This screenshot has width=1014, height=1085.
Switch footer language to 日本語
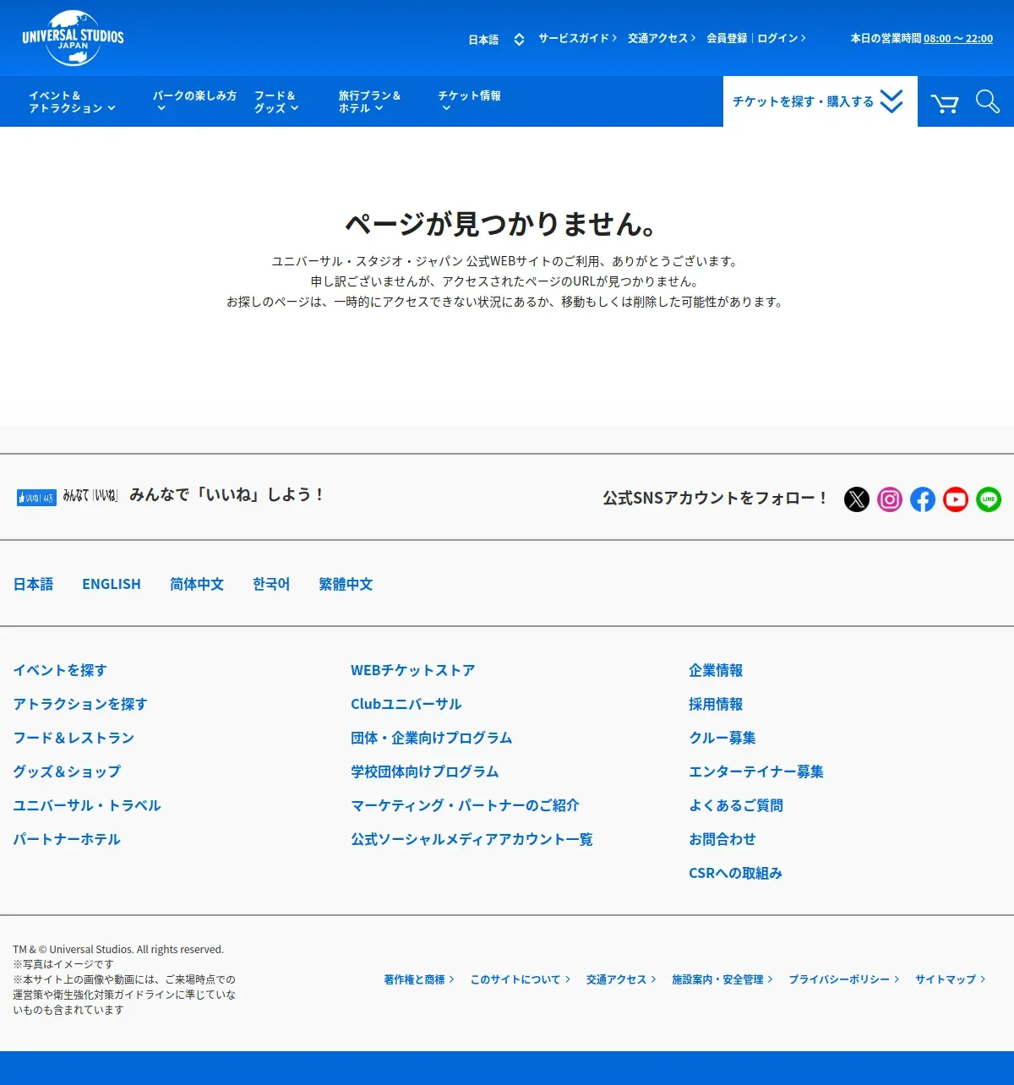click(x=33, y=584)
